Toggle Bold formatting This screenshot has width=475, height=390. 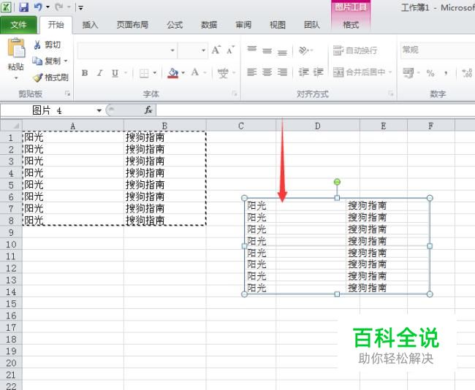coord(85,73)
